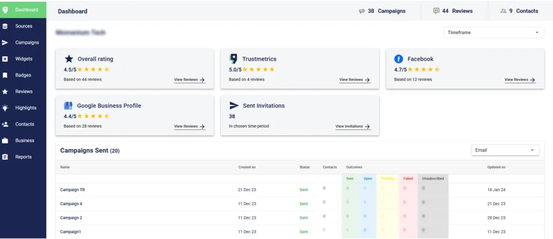The height and width of the screenshot is (239, 553).
Task: Click the review bubble icon beside 44 Reviews
Action: point(436,11)
